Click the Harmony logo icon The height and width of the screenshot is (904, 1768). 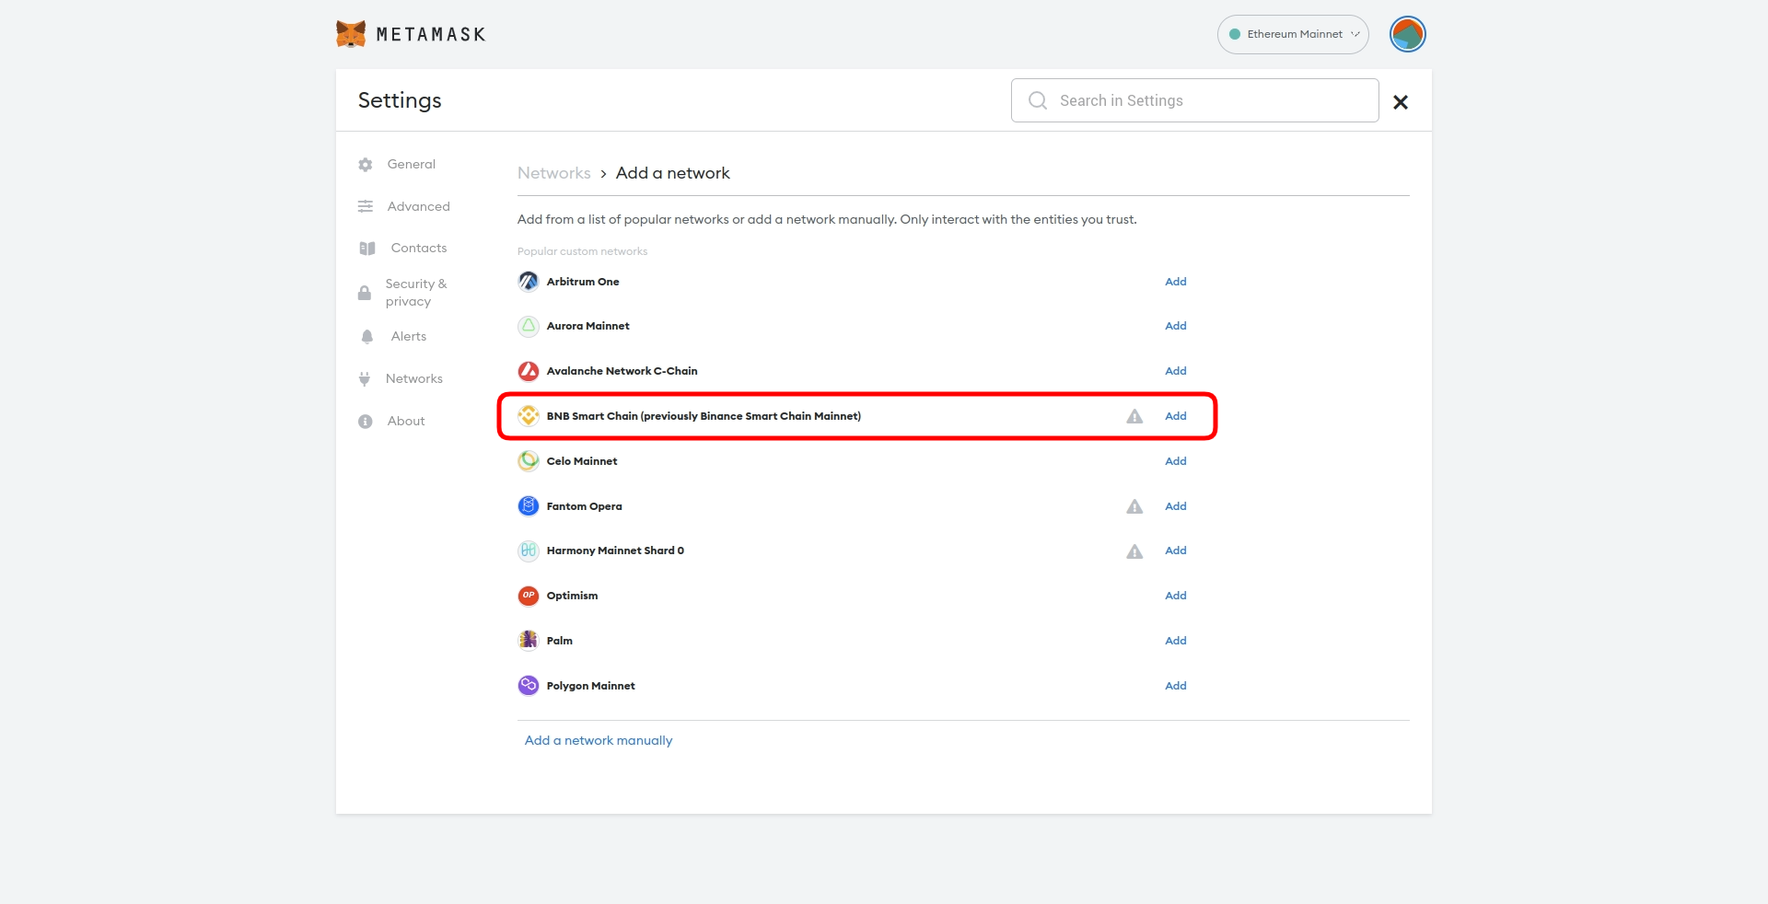pyautogui.click(x=529, y=551)
